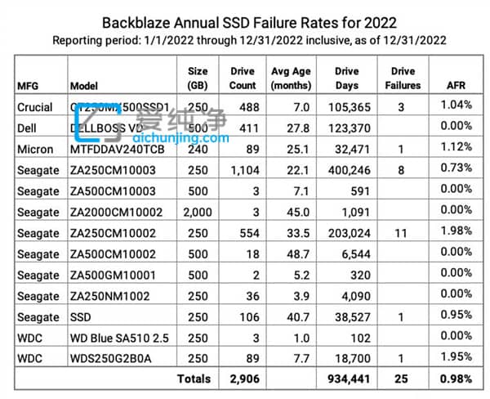Click the 1.98% AFR value

(456, 231)
